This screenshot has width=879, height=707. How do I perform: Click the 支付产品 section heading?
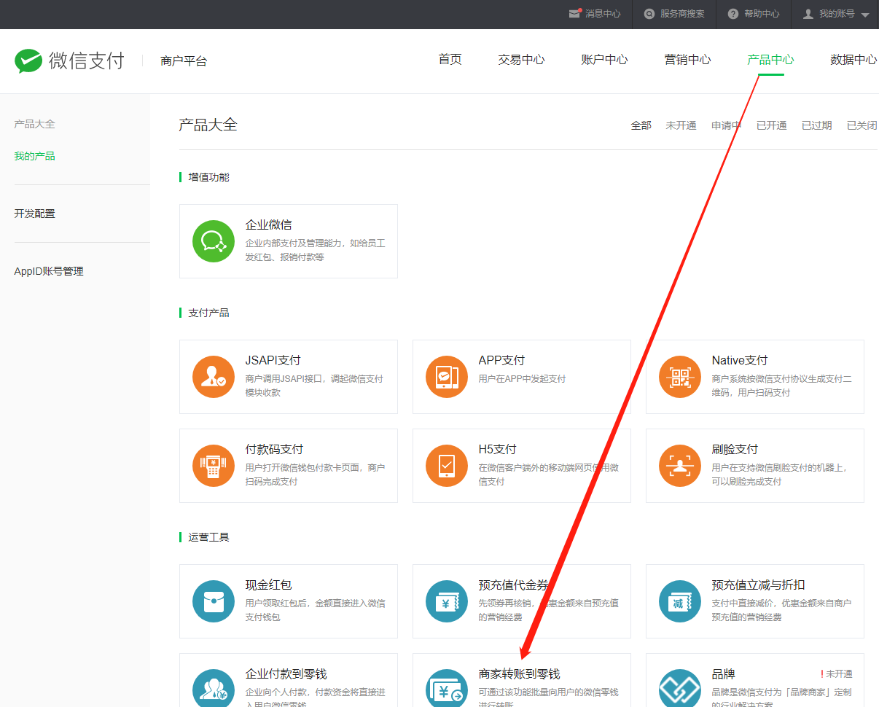click(x=208, y=313)
